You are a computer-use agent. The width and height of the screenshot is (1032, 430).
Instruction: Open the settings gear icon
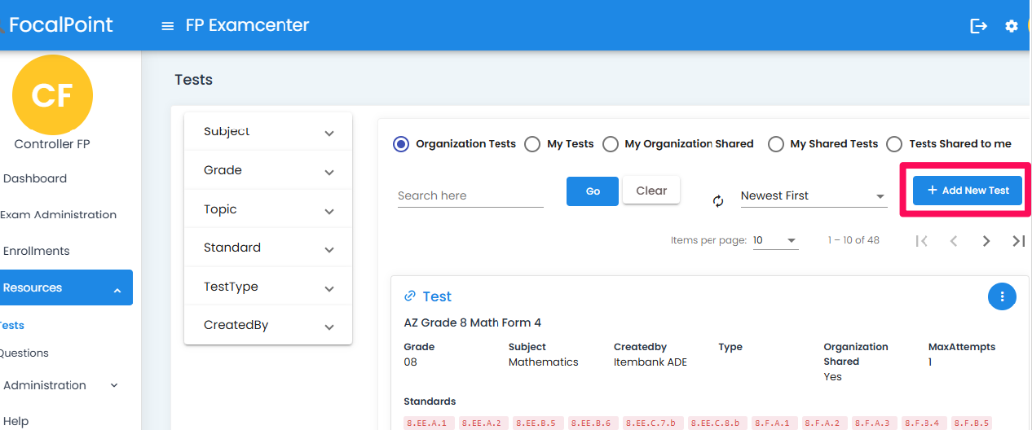(1012, 26)
